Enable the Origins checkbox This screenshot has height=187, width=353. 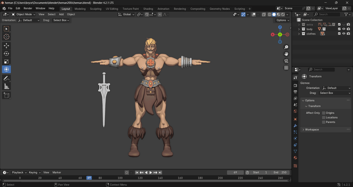tap(324, 113)
